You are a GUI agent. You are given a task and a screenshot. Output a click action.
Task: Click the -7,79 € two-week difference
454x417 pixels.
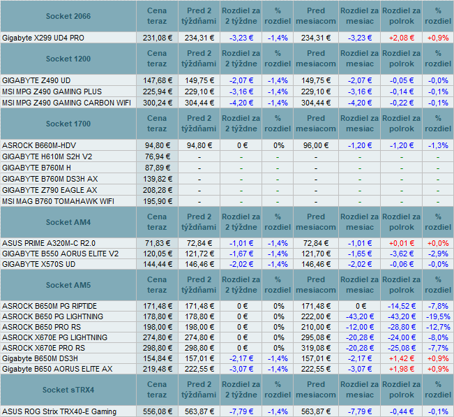click(x=241, y=411)
